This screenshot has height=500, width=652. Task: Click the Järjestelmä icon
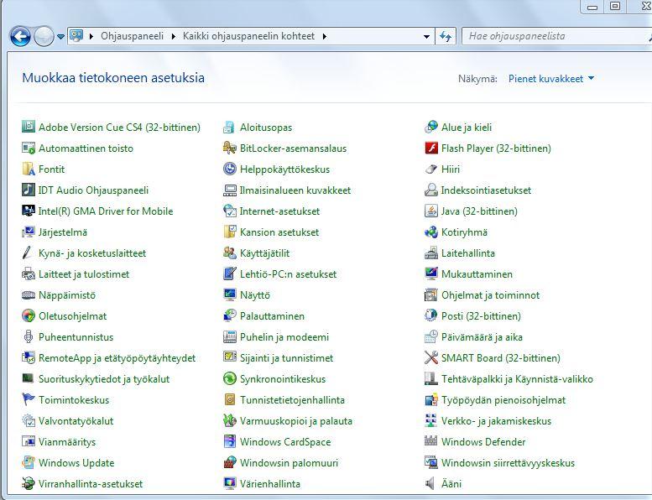coord(29,232)
